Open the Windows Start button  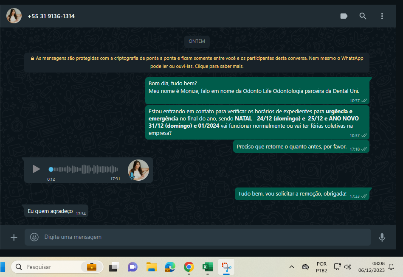point(3,267)
